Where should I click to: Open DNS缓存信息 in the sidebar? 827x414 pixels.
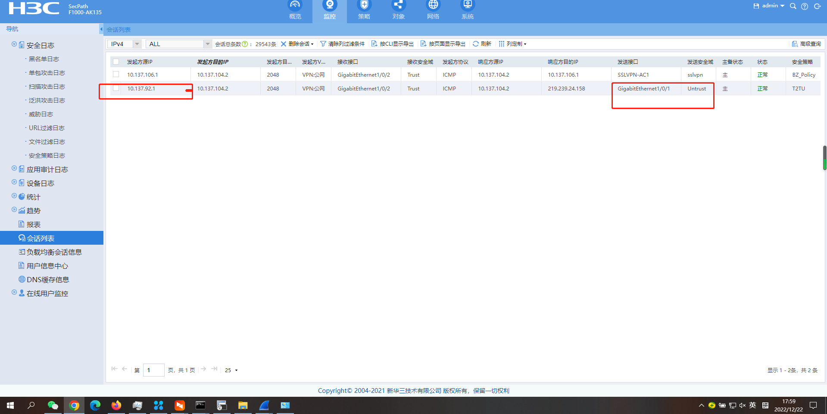pyautogui.click(x=48, y=280)
